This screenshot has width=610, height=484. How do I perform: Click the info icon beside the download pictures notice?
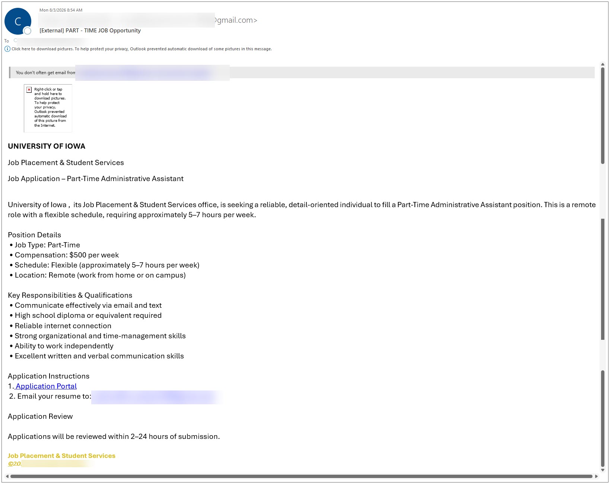(x=7, y=49)
